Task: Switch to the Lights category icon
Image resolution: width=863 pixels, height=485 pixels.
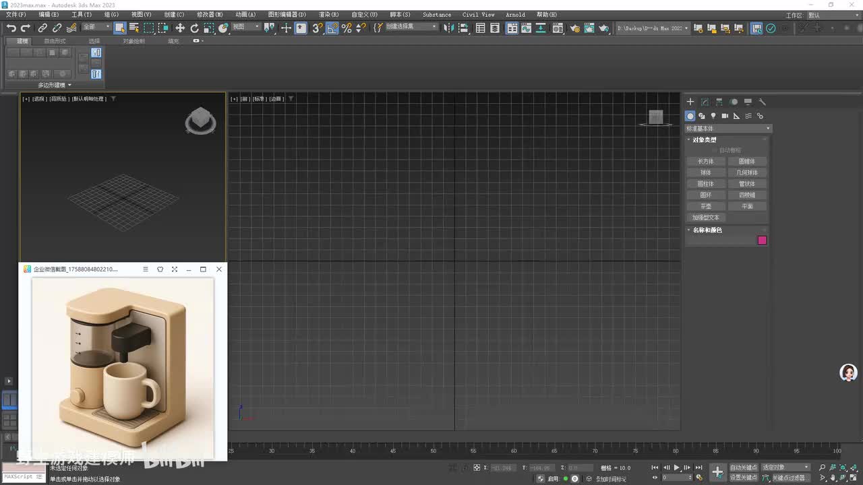Action: click(x=713, y=116)
